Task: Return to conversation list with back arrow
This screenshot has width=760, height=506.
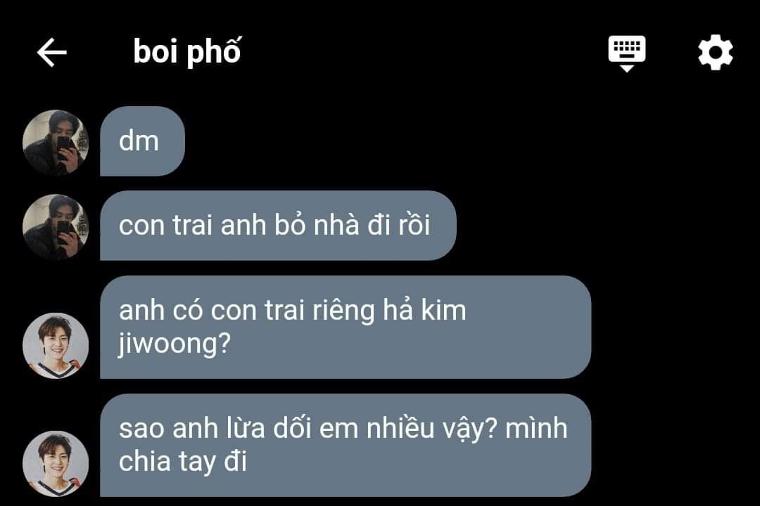Action: (52, 52)
